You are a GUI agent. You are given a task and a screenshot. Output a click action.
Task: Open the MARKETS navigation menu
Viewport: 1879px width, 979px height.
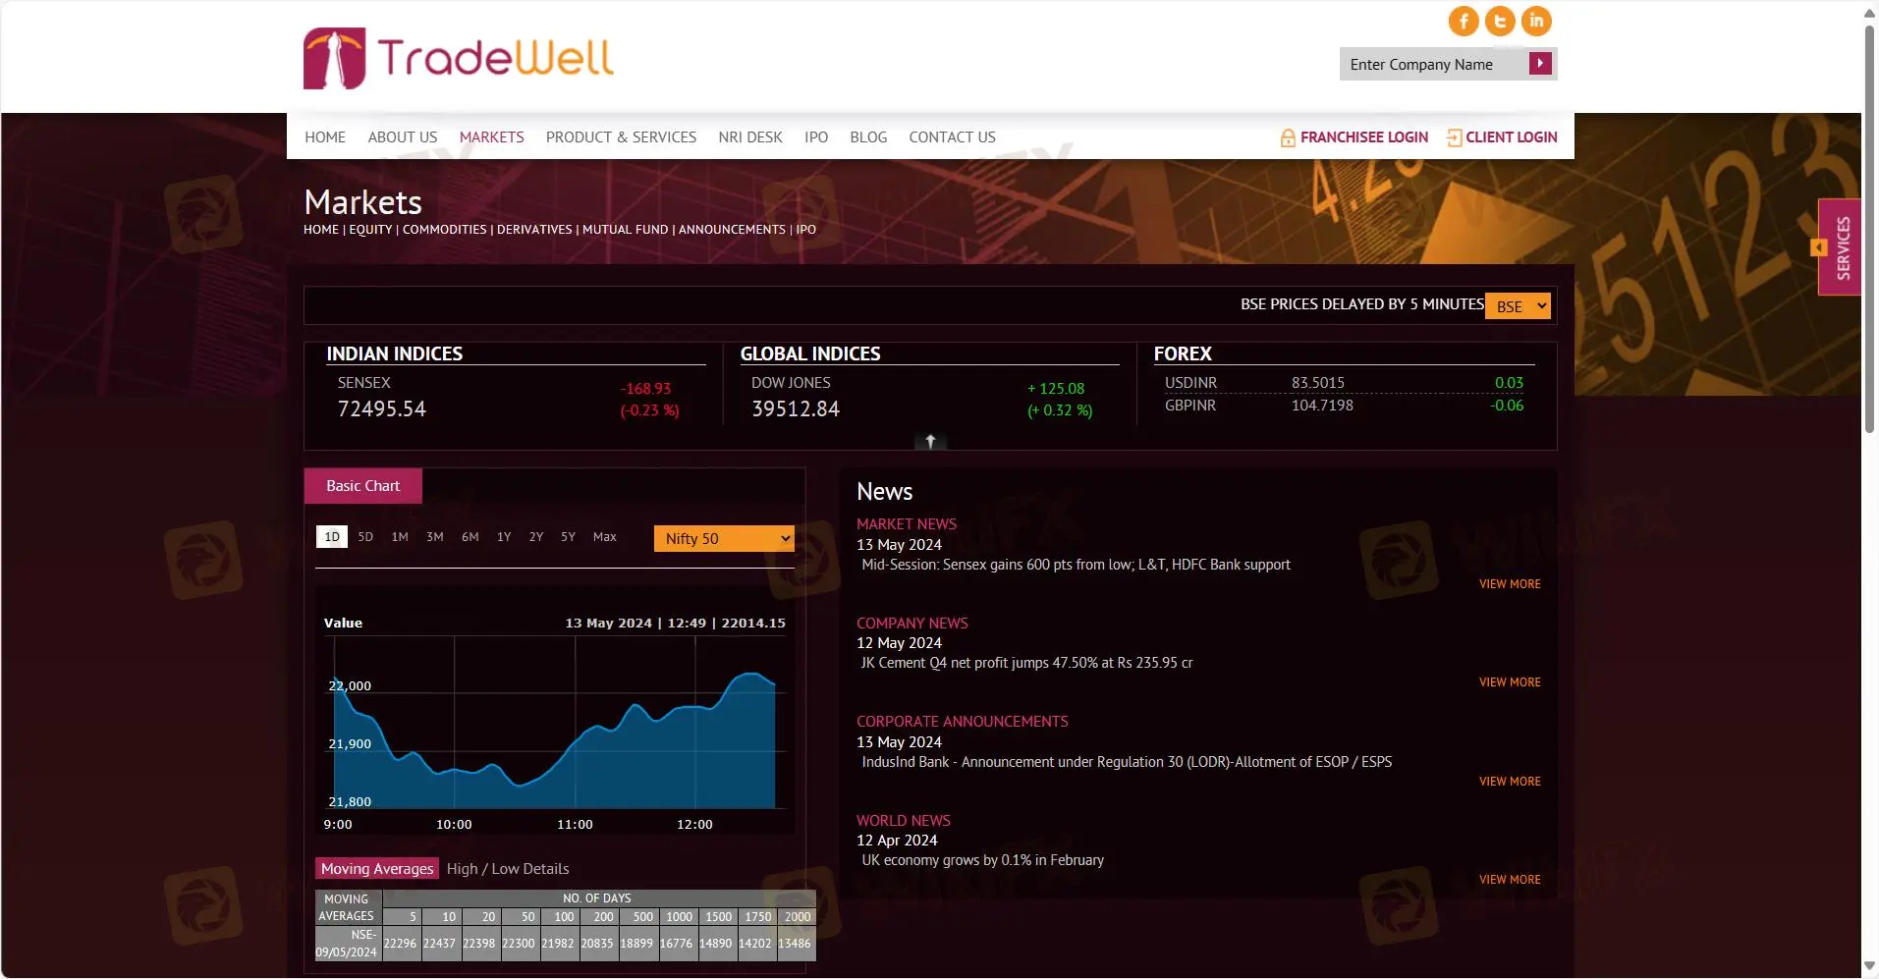pos(491,137)
